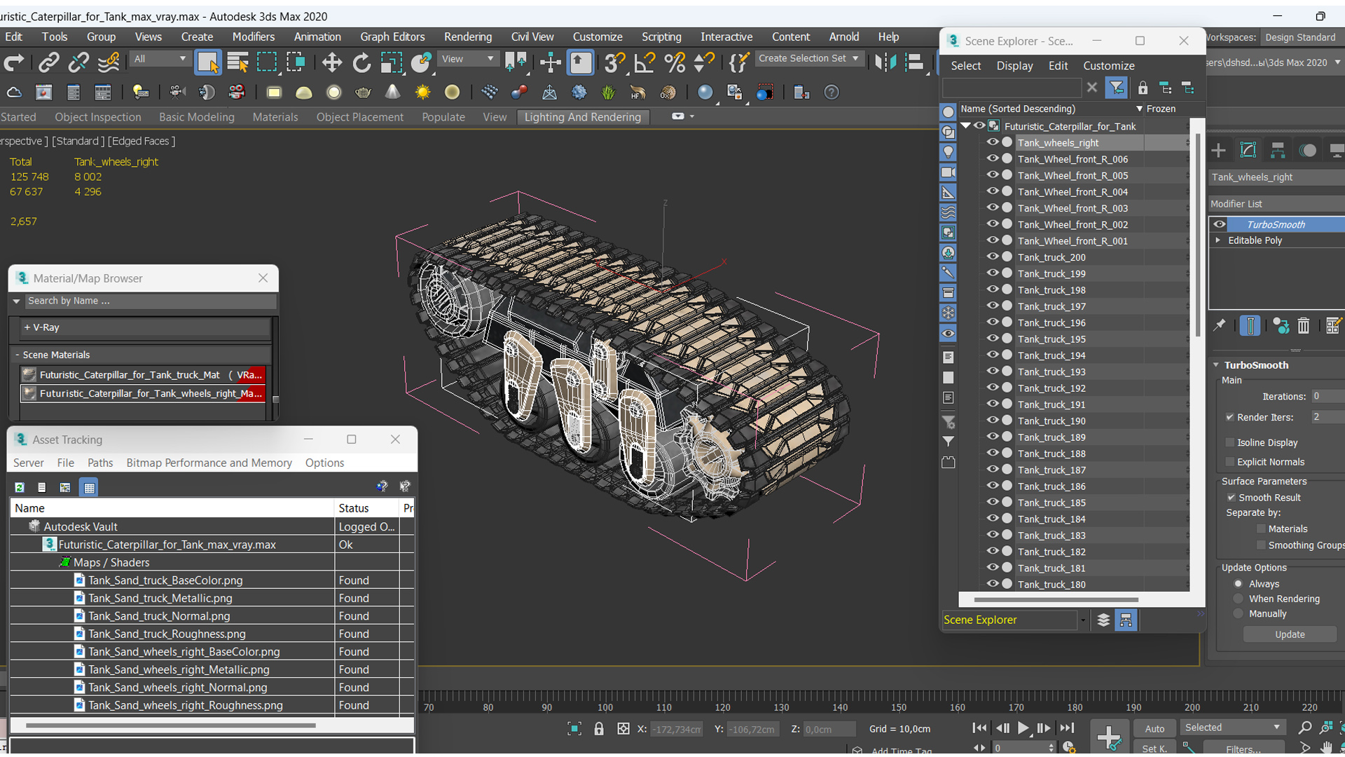
Task: Click the Name (Sorted Descending) column header
Action: (1050, 109)
